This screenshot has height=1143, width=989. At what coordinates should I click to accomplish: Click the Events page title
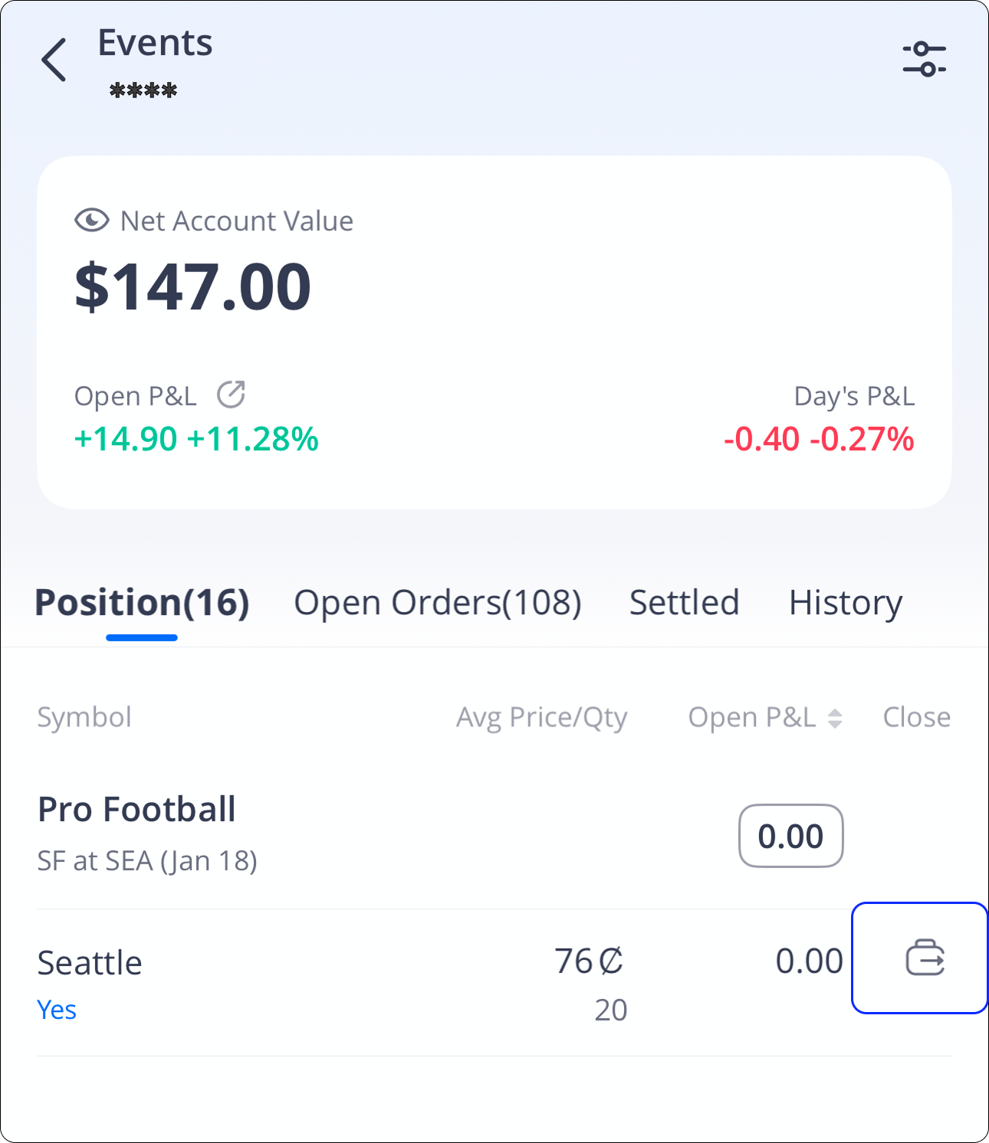[x=155, y=43]
